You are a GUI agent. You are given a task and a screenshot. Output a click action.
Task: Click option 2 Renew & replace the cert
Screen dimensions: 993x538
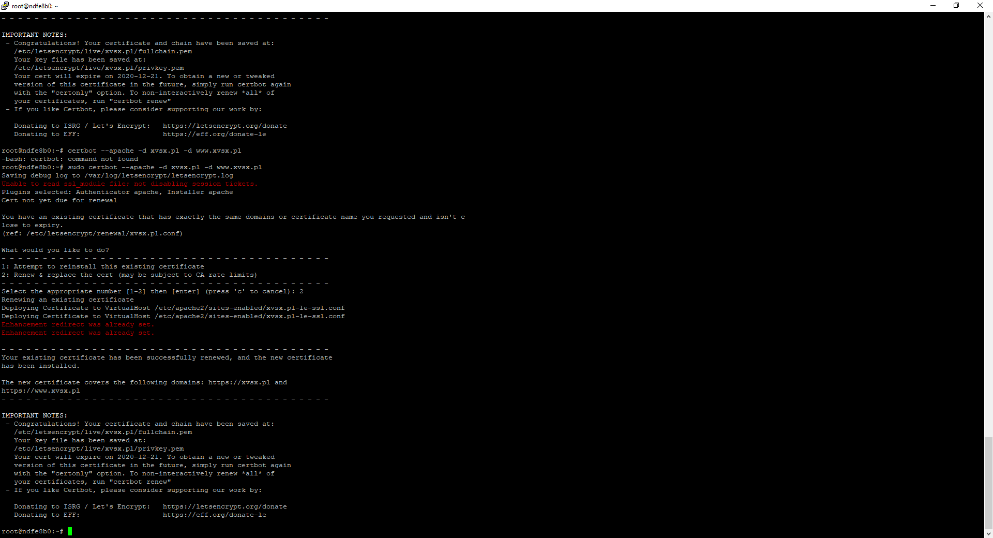(129, 275)
